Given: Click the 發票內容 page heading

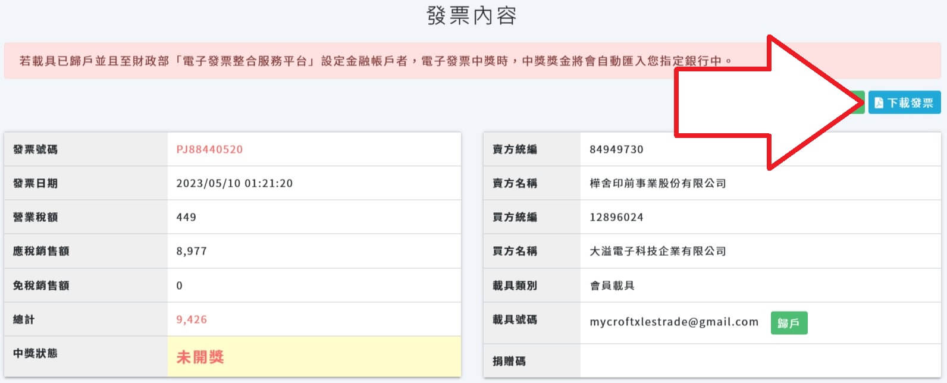Looking at the screenshot, I should point(471,16).
